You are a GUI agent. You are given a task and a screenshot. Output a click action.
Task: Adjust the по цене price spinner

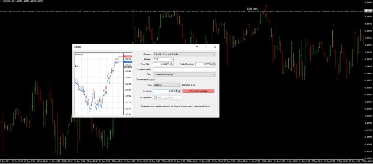point(179,91)
